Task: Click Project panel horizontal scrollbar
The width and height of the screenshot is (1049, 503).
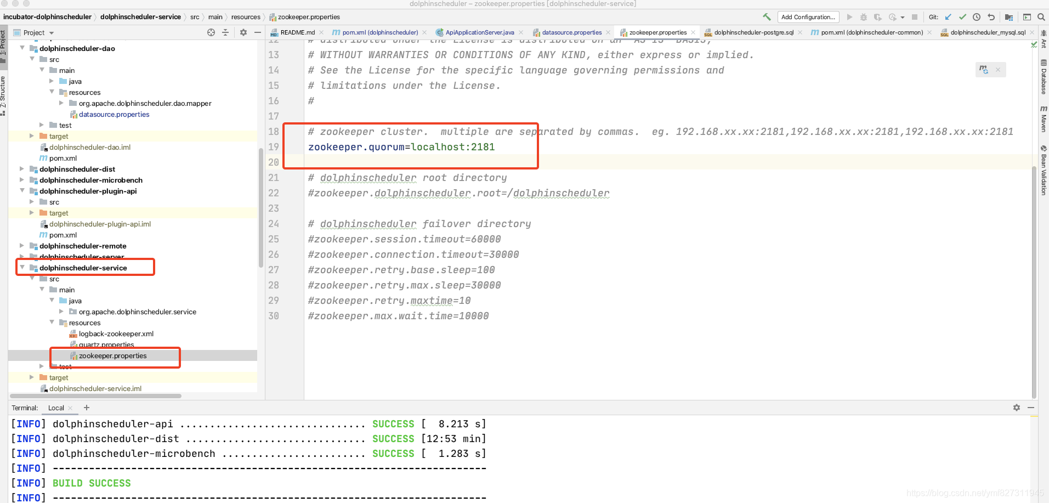Action: pos(95,395)
